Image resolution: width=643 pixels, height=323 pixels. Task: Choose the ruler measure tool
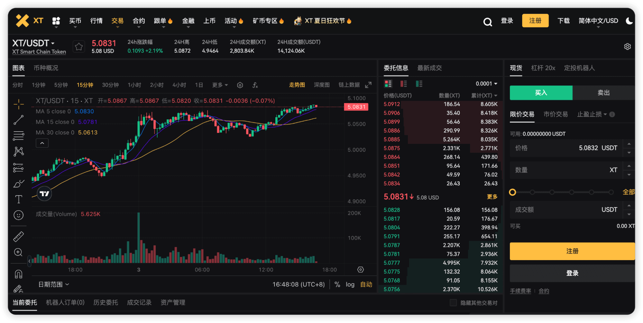click(x=19, y=237)
